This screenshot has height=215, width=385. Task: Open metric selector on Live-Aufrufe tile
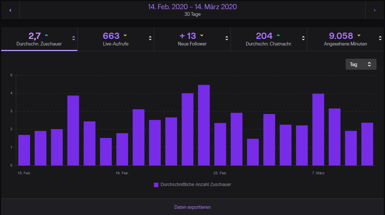pyautogui.click(x=150, y=38)
